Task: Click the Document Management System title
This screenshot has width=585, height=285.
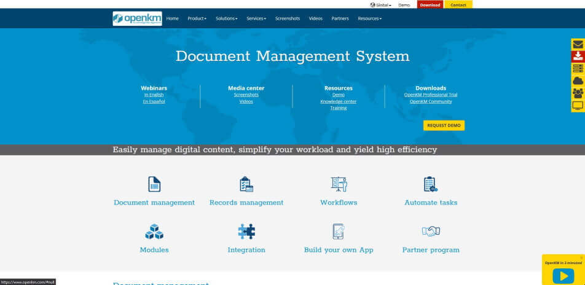Action: pyautogui.click(x=292, y=57)
